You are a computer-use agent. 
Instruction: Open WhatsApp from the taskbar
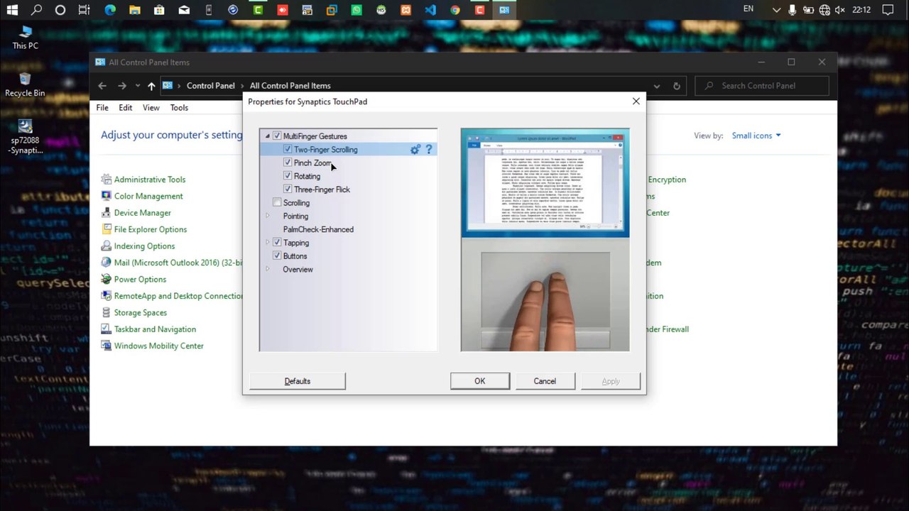pyautogui.click(x=356, y=10)
